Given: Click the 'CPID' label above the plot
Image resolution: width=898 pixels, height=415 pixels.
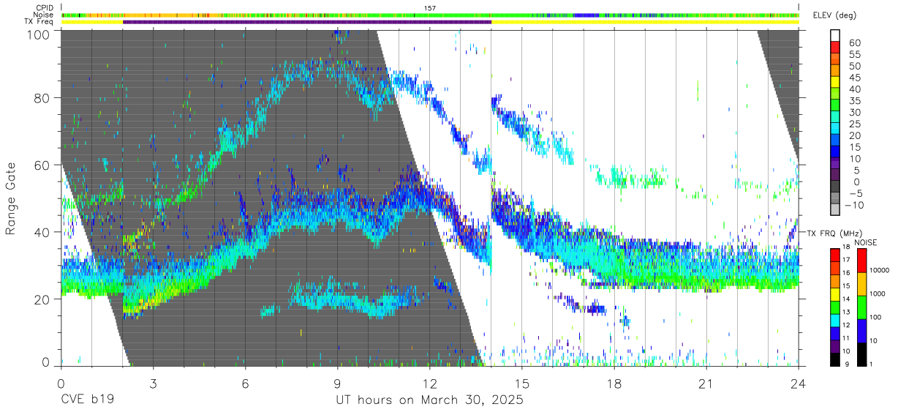Looking at the screenshot, I should 45,7.
